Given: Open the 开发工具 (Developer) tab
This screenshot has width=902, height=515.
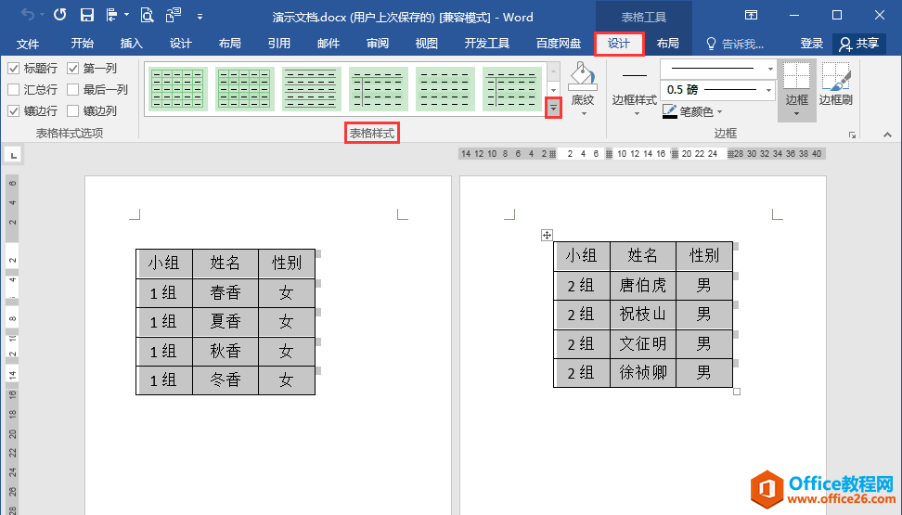Looking at the screenshot, I should (486, 44).
